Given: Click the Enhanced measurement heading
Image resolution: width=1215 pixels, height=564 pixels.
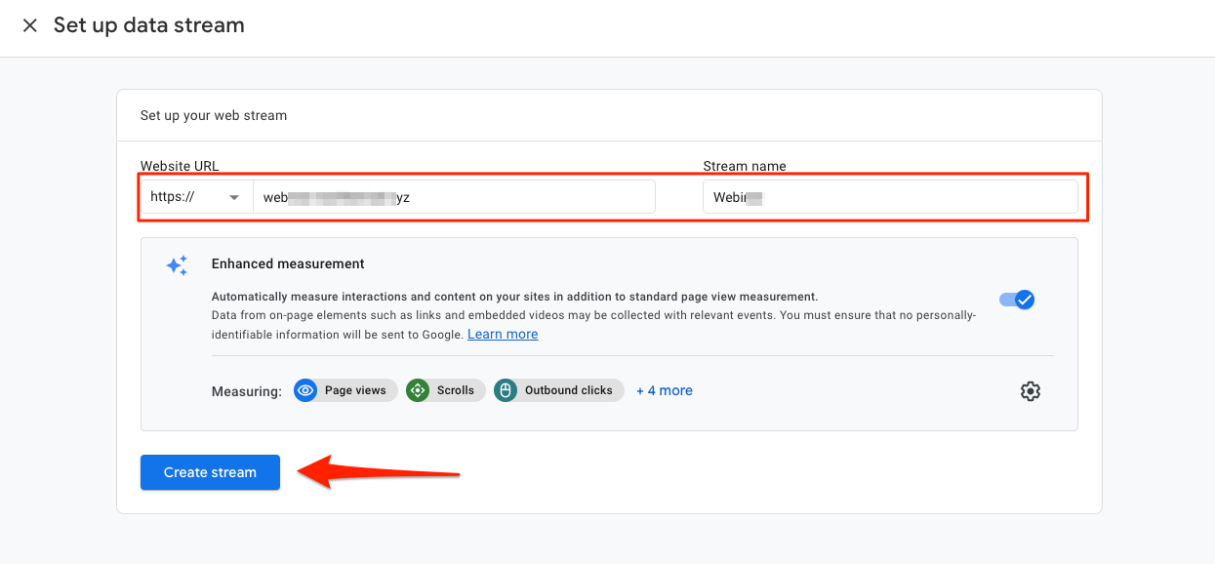Looking at the screenshot, I should pyautogui.click(x=288, y=263).
